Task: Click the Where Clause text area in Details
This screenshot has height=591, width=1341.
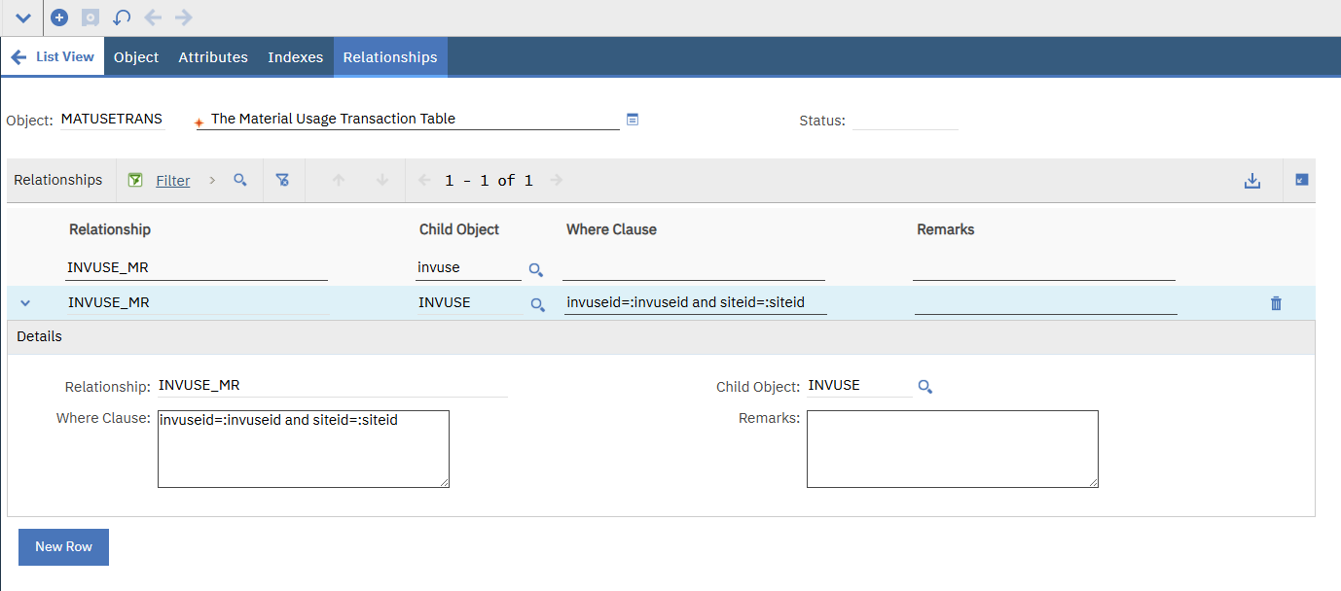Action: point(303,449)
